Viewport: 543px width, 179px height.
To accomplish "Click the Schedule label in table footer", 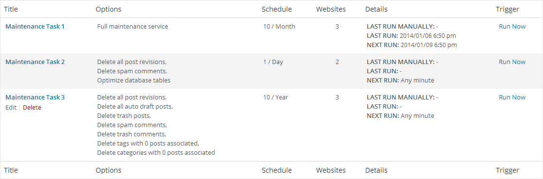I will [x=277, y=170].
